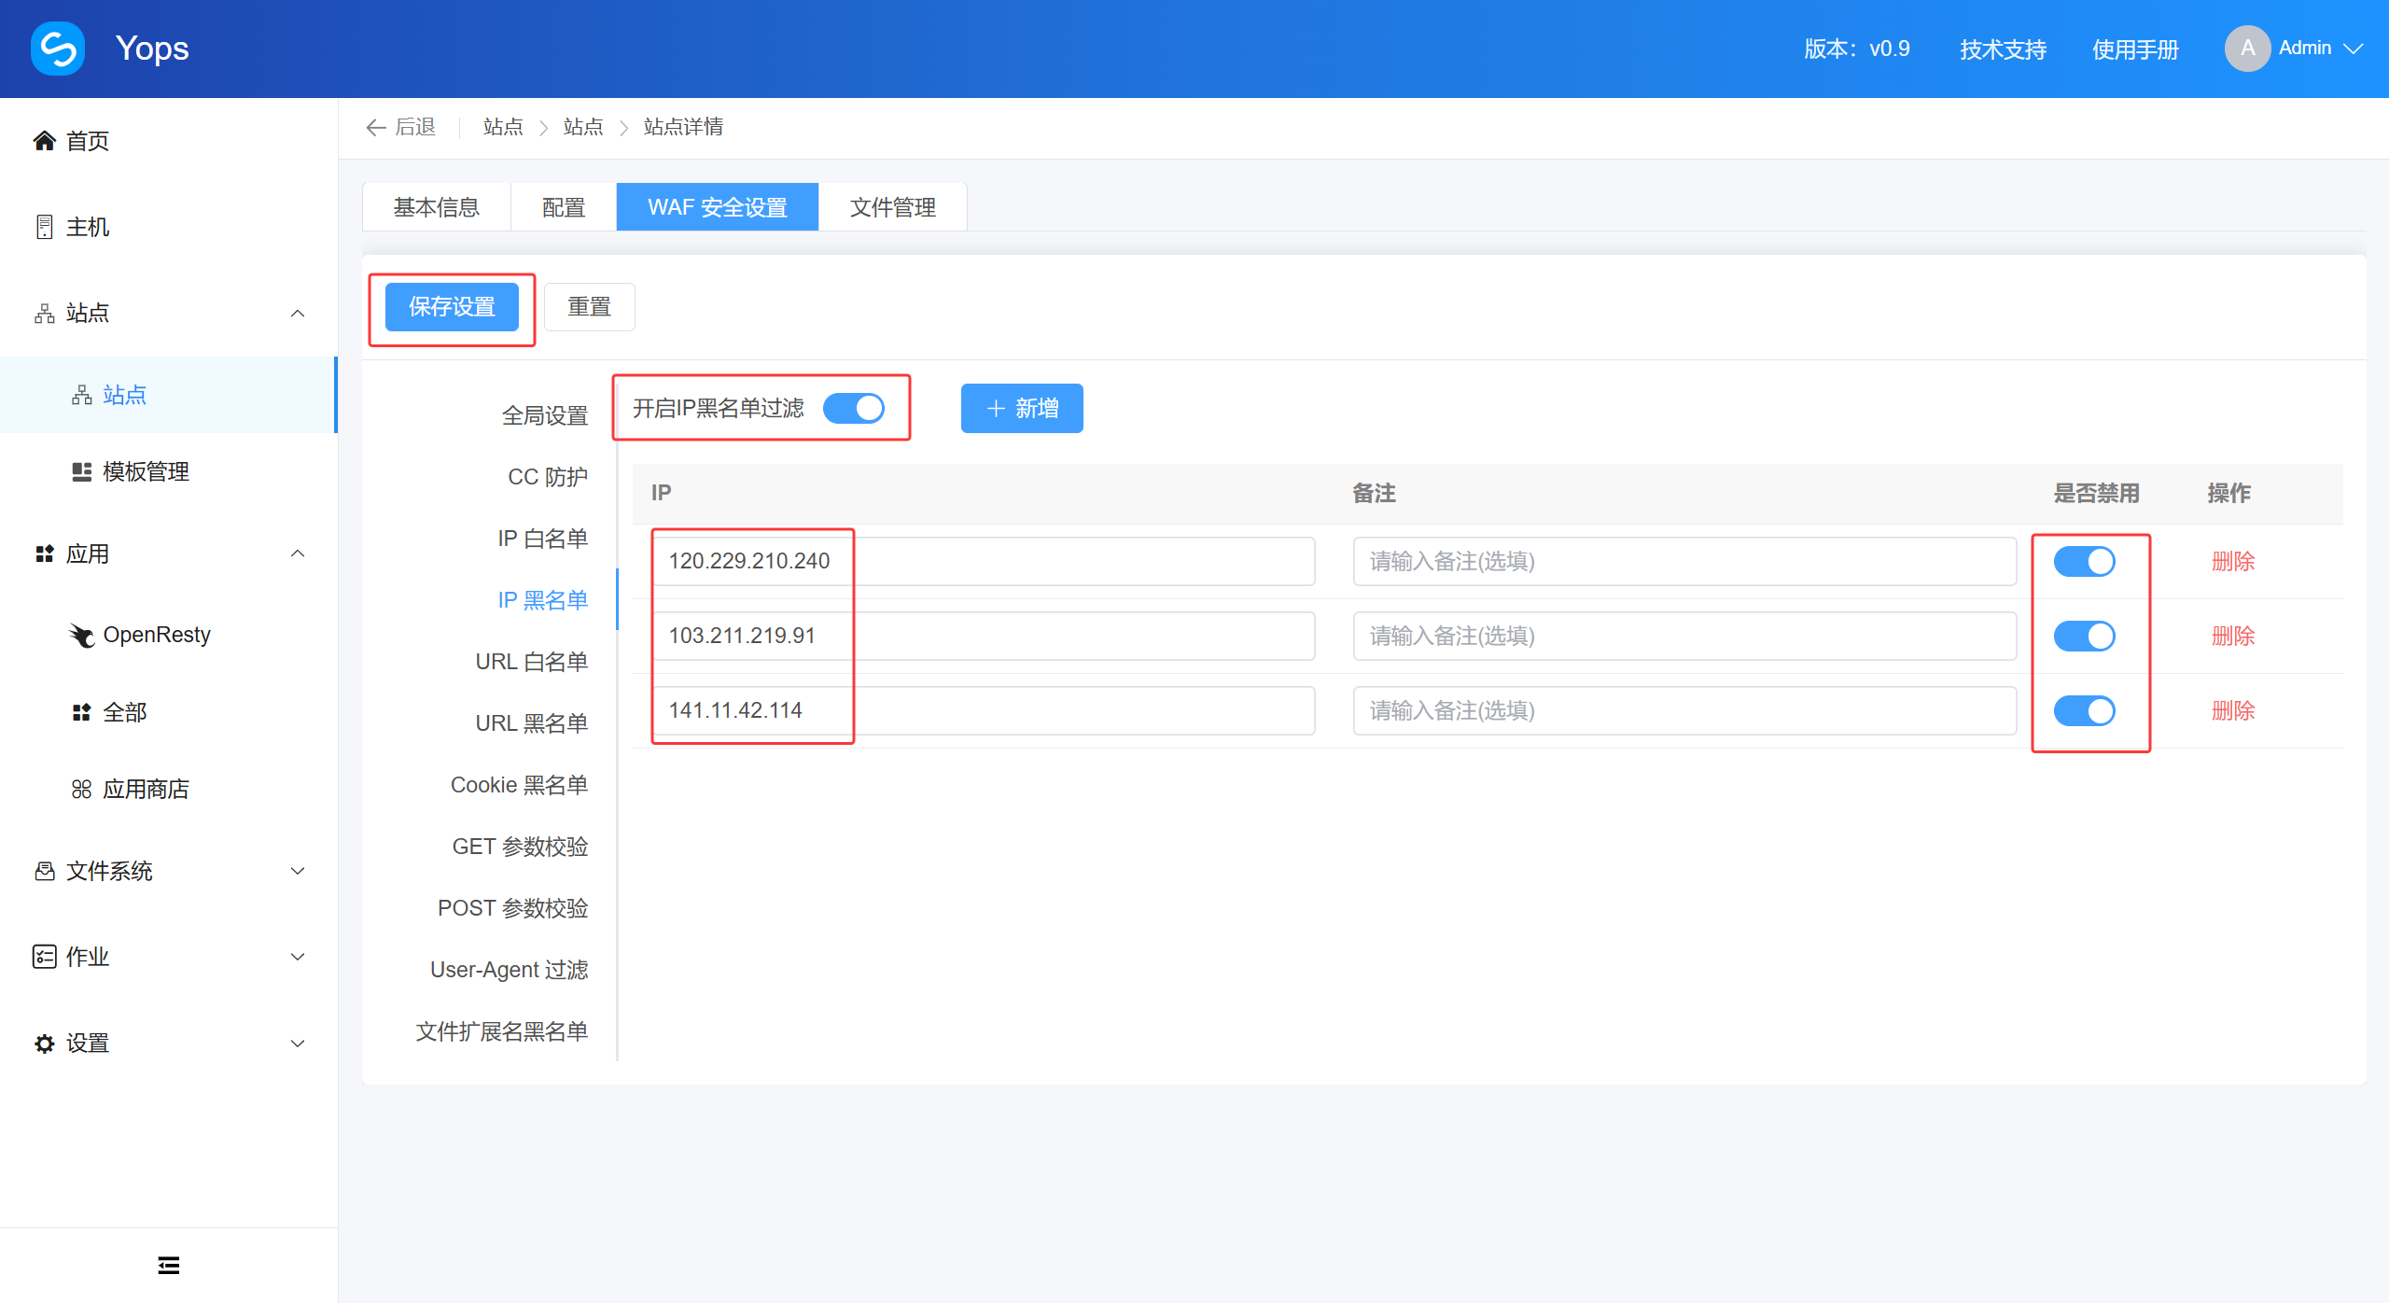Click the 版本: v0.9 text
Screen dimensions: 2389x1303
pyautogui.click(x=1857, y=49)
